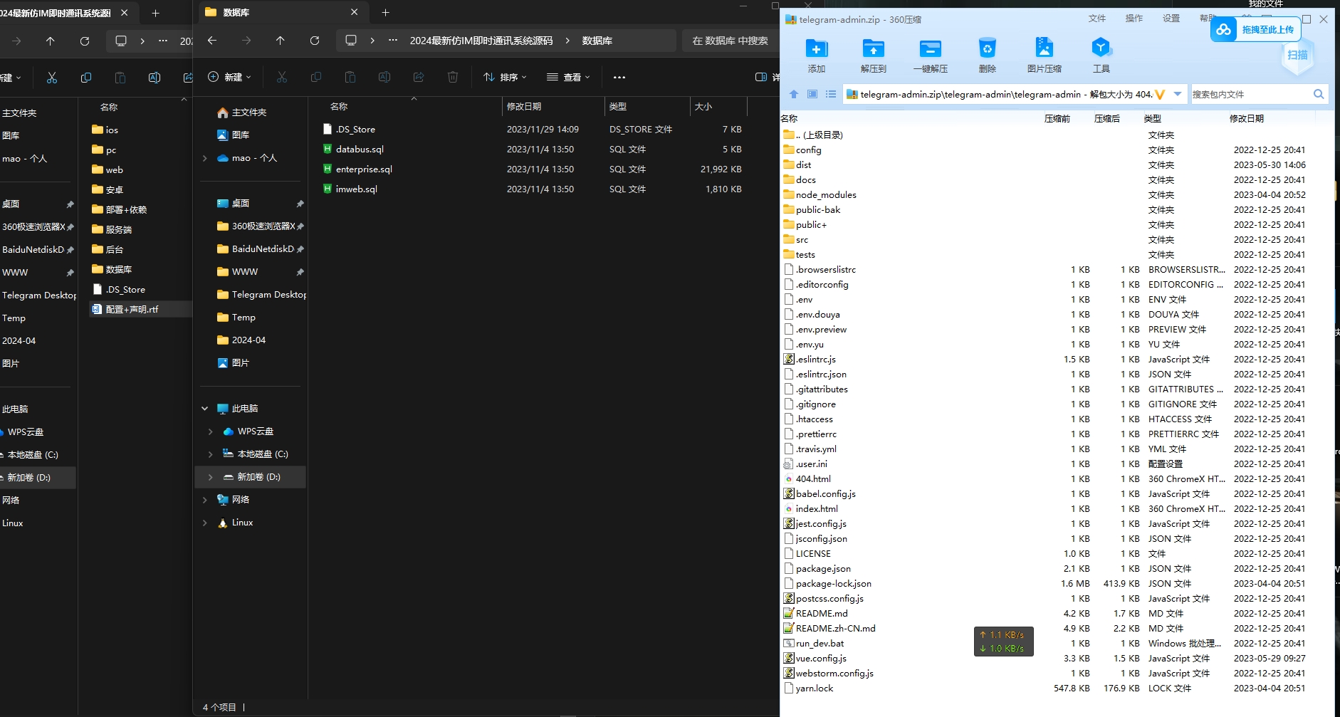
Task: Switch archive view to list mode
Action: tap(831, 94)
